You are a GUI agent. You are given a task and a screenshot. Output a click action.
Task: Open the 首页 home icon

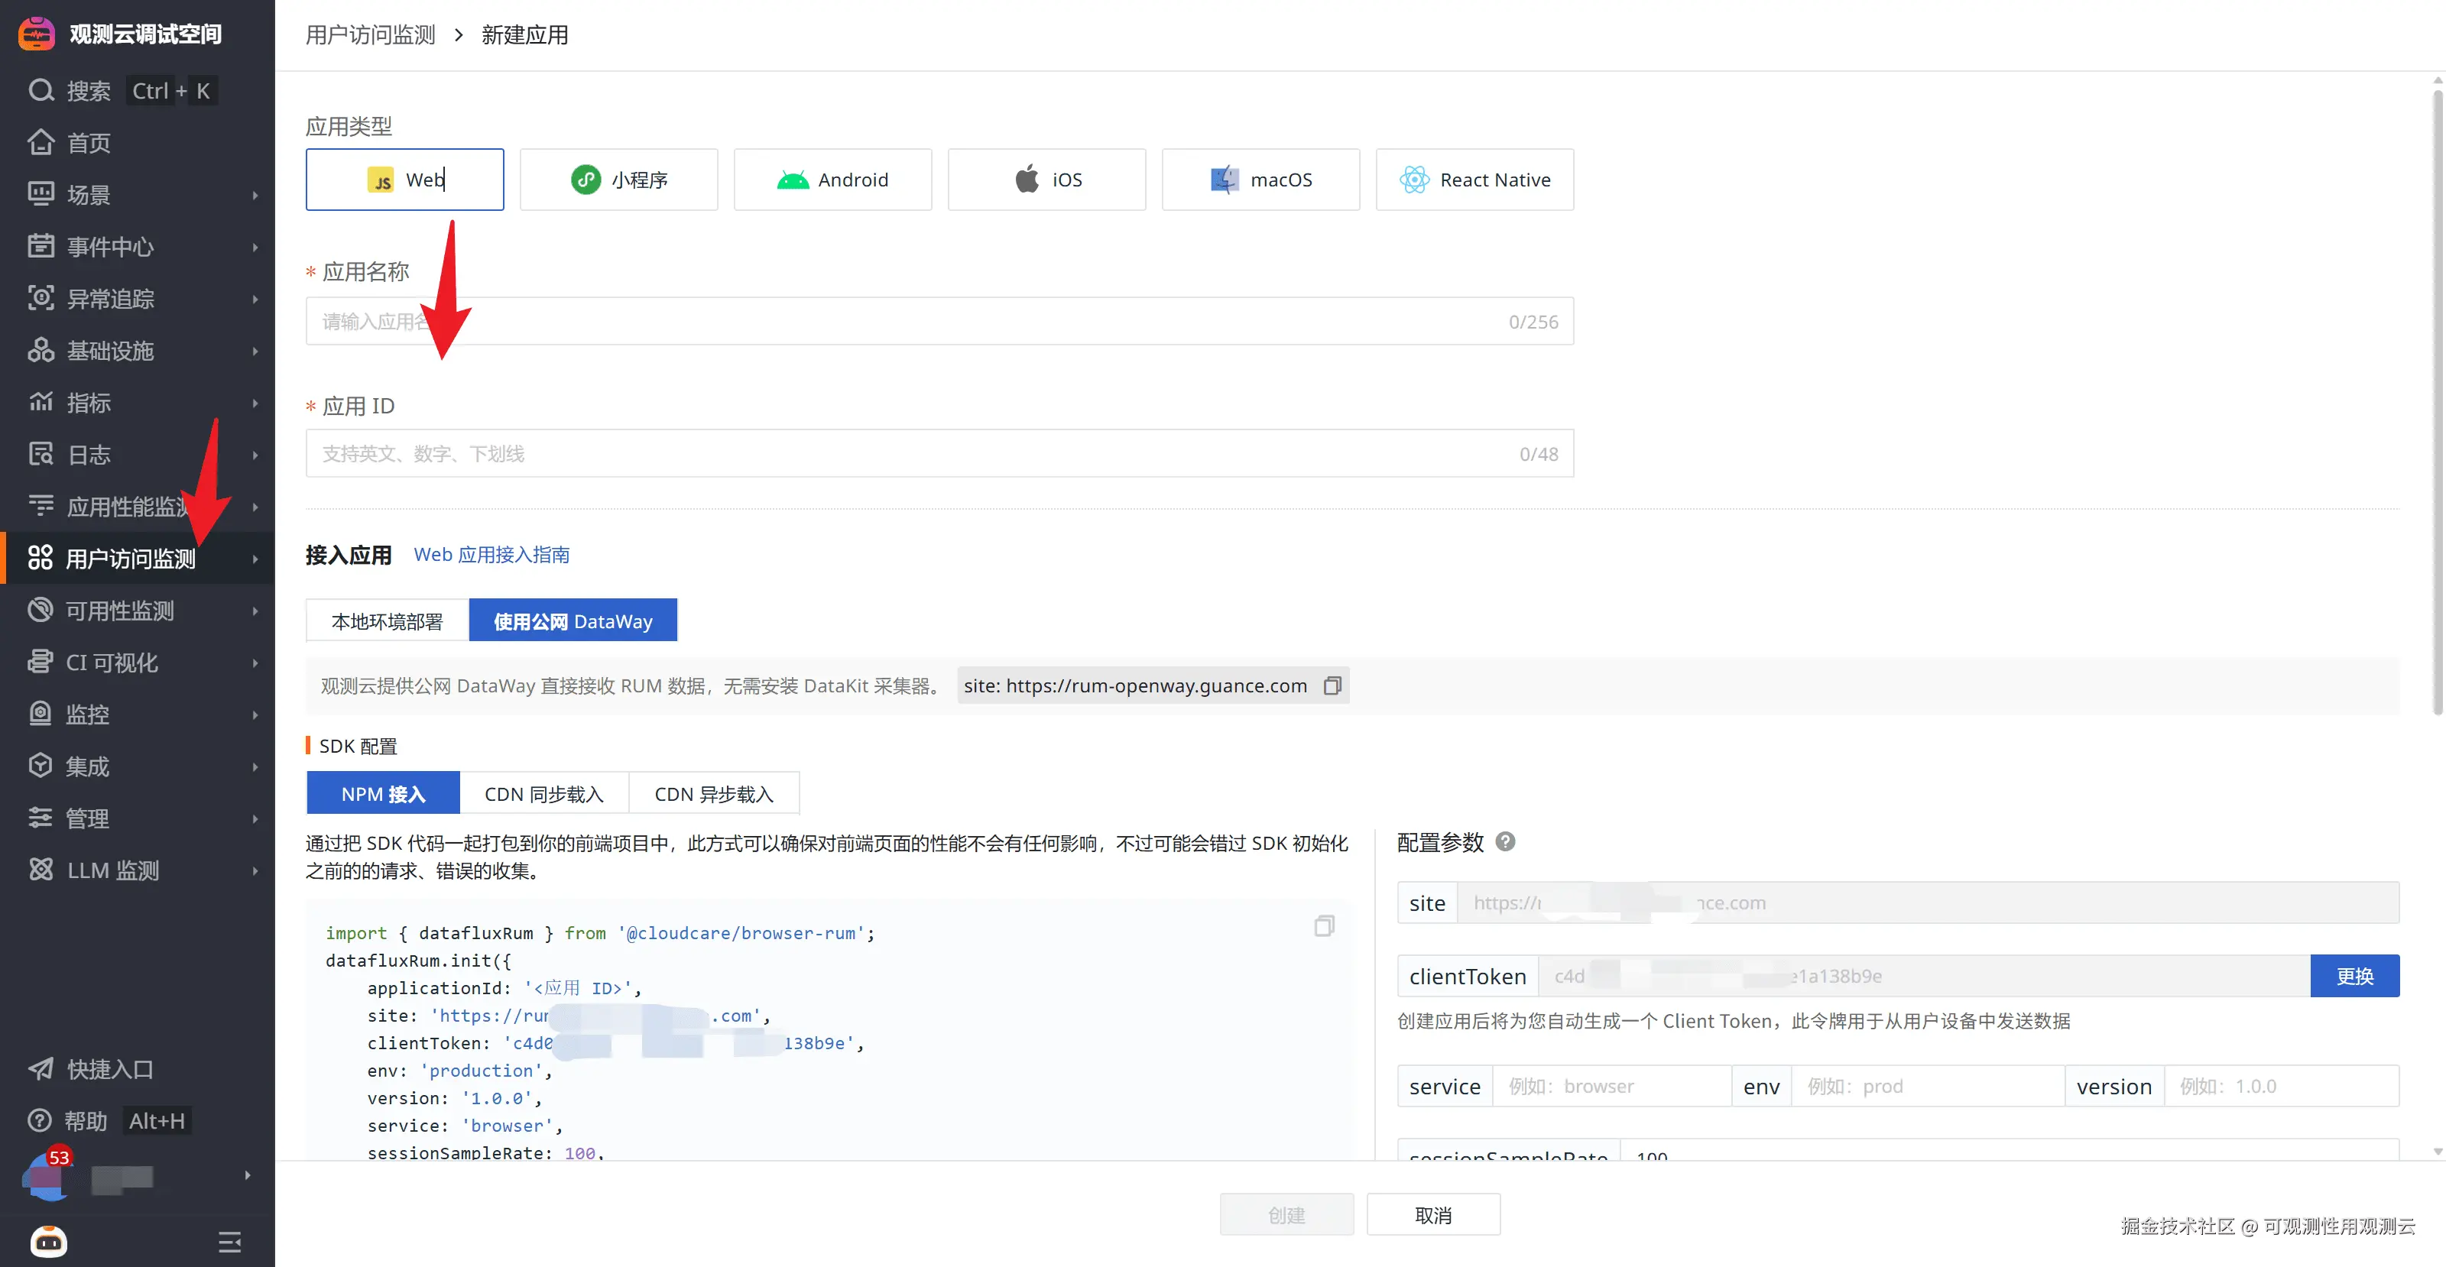[41, 142]
